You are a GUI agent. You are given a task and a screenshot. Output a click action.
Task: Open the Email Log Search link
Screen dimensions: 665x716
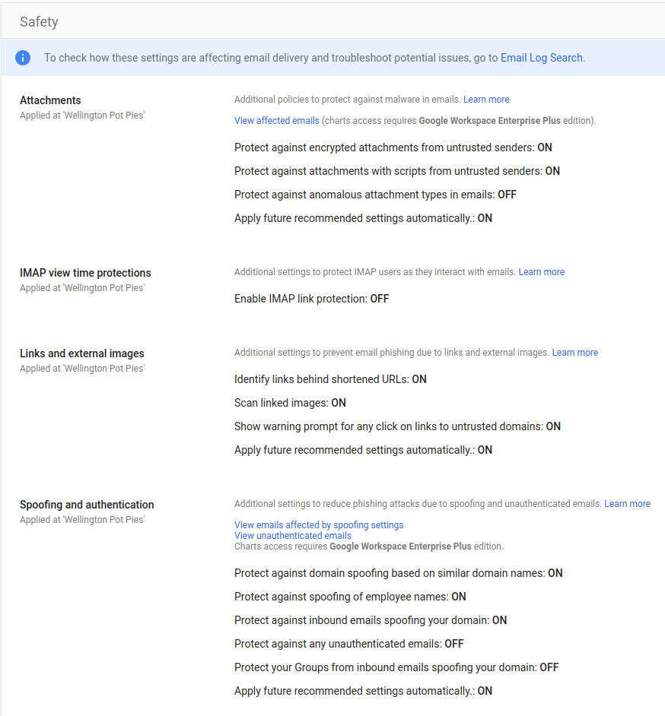[x=541, y=58]
